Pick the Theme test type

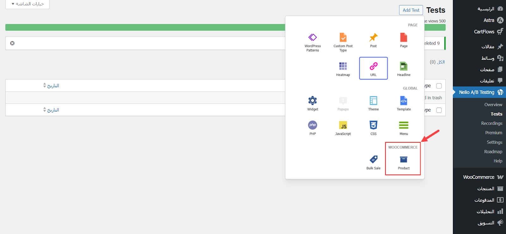tap(373, 103)
